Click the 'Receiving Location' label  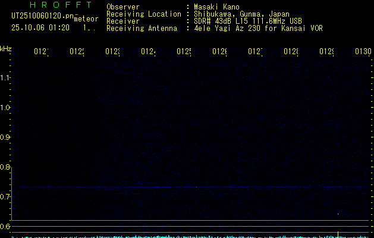[144, 14]
